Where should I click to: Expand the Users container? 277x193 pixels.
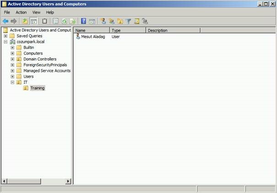click(x=12, y=76)
